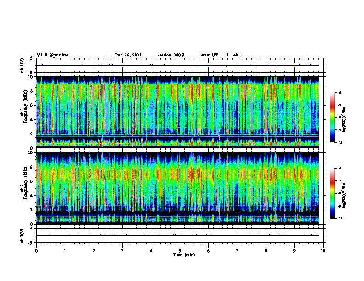The width and height of the screenshot is (364, 281).
Task: Click the '10' tick label on time axis
Action: point(323,251)
